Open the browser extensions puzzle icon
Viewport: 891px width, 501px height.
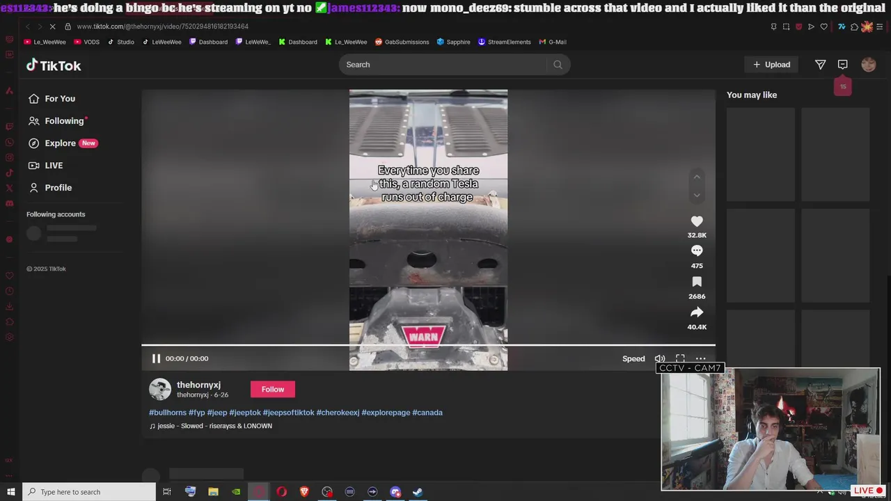pos(854,26)
